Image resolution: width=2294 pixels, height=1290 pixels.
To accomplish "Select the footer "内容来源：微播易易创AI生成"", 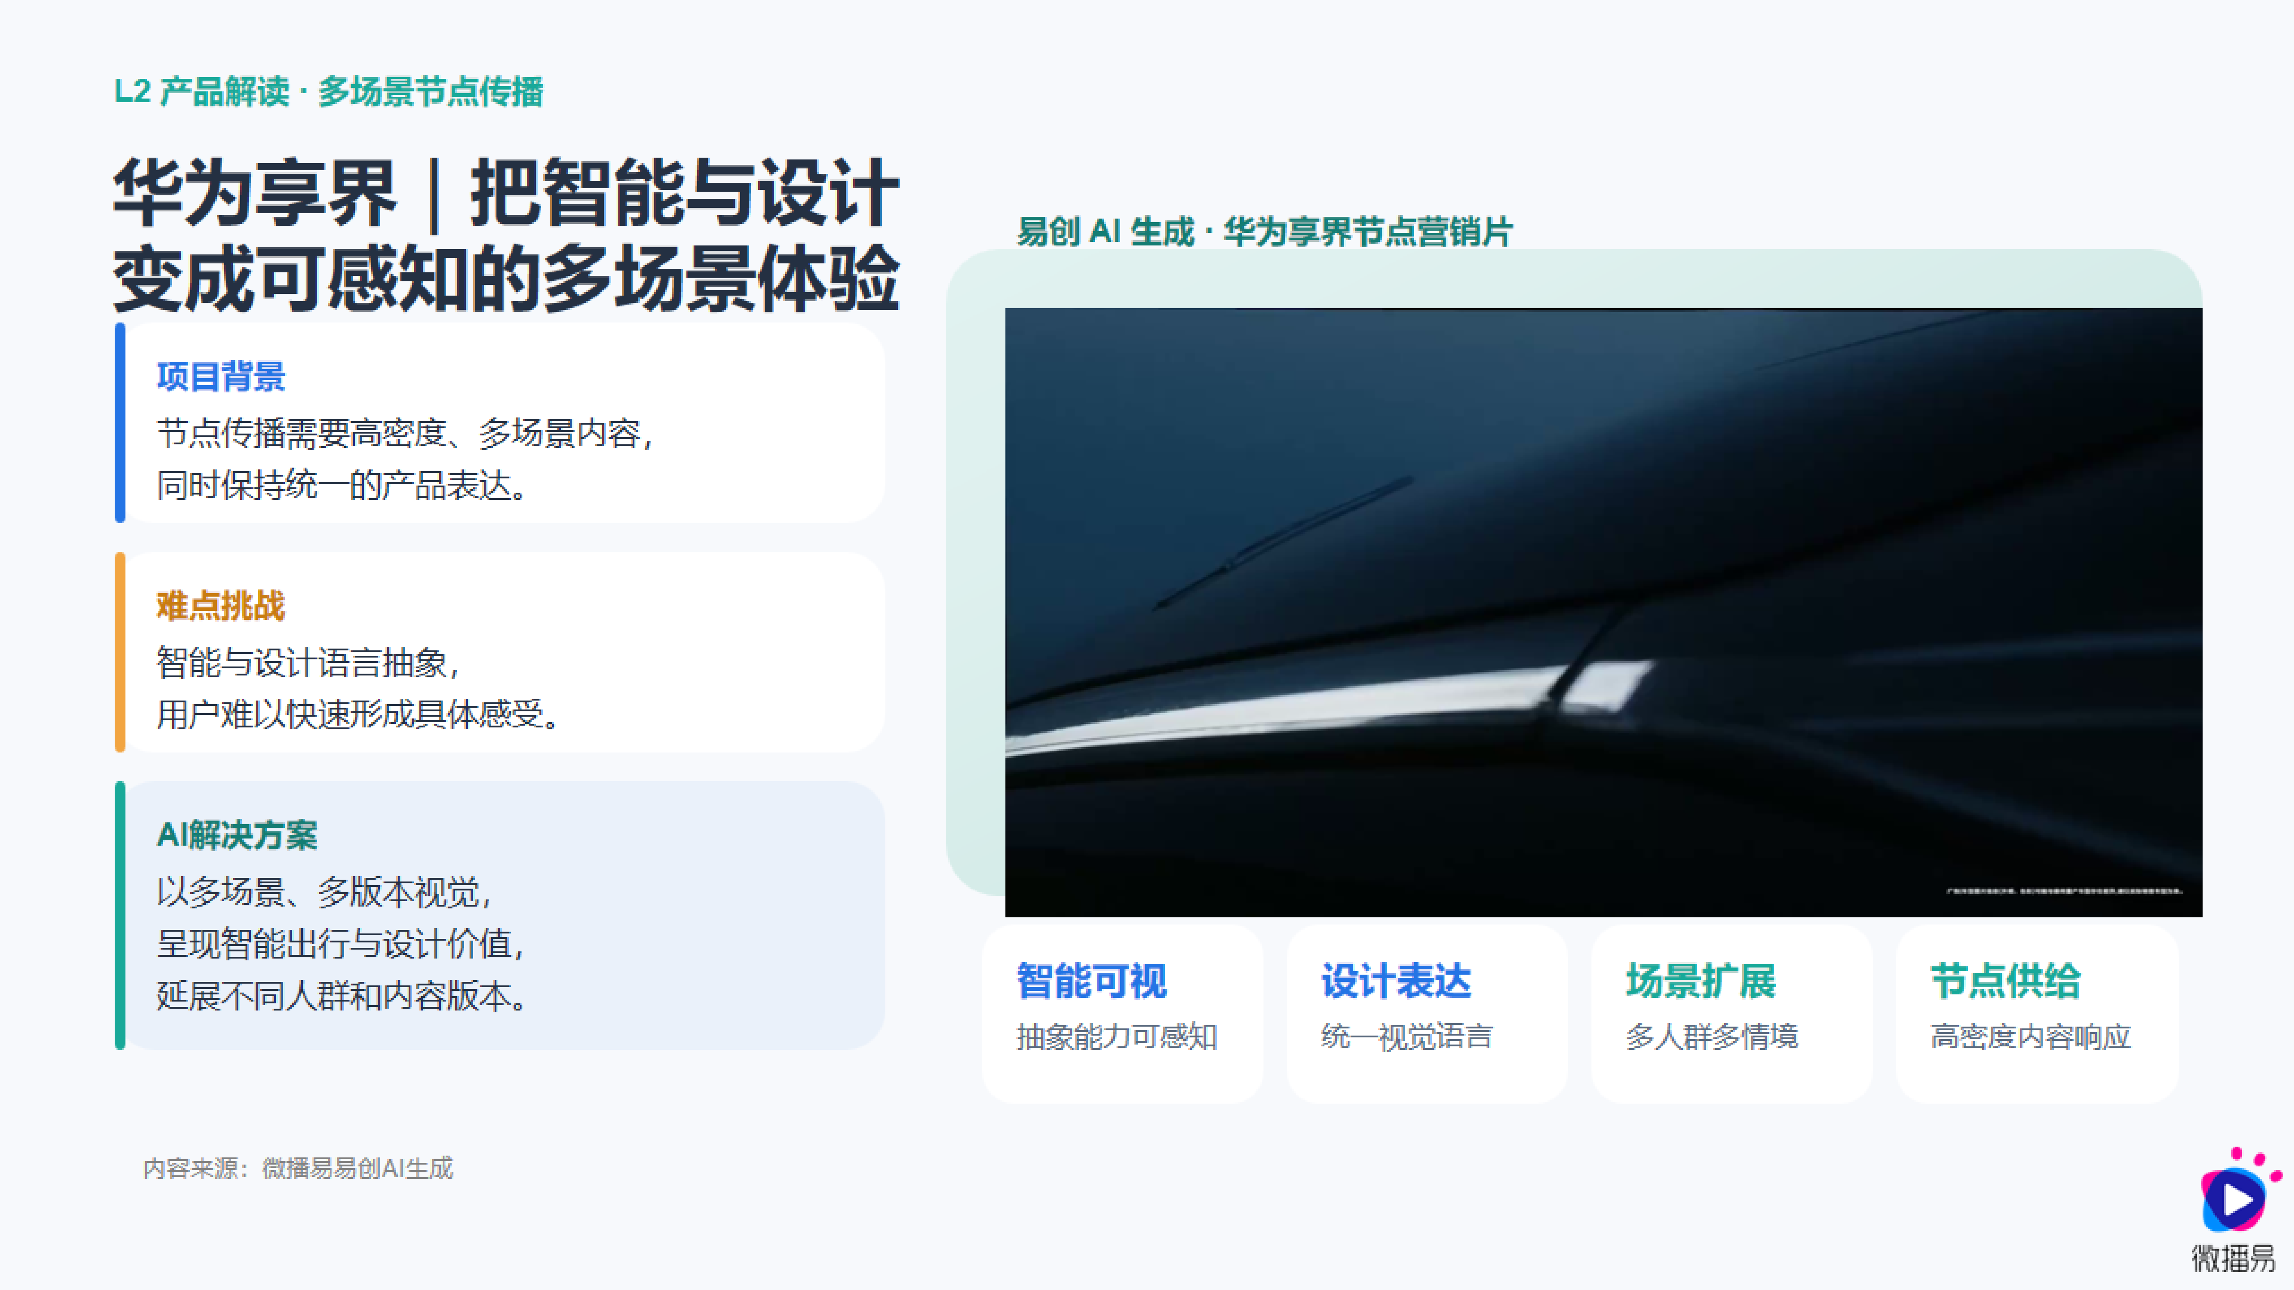I will (x=298, y=1168).
